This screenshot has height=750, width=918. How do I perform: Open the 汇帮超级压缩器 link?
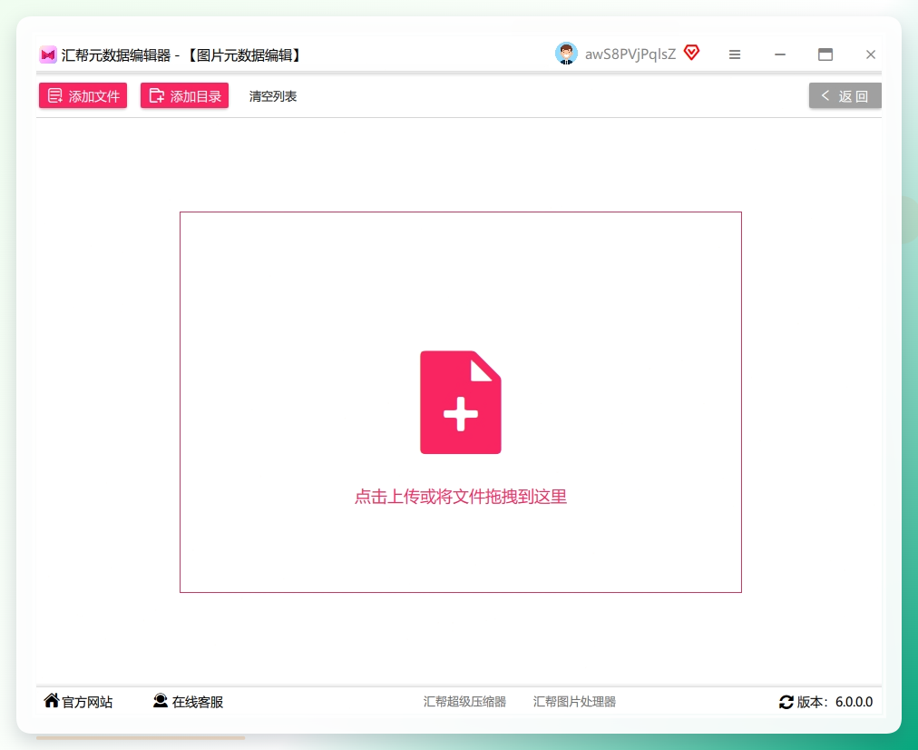point(464,701)
